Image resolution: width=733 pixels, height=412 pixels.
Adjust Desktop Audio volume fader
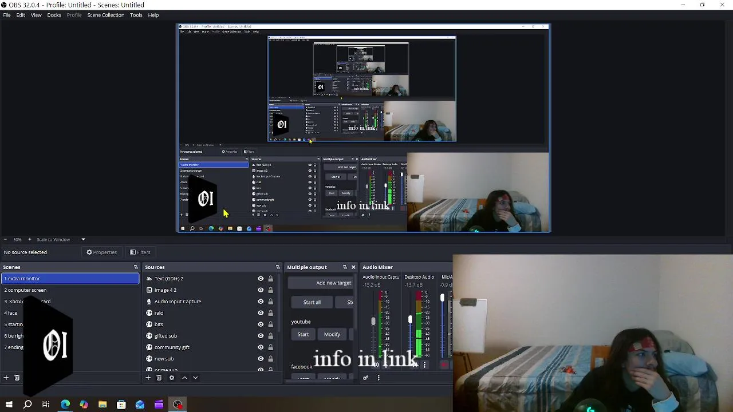[x=410, y=319]
